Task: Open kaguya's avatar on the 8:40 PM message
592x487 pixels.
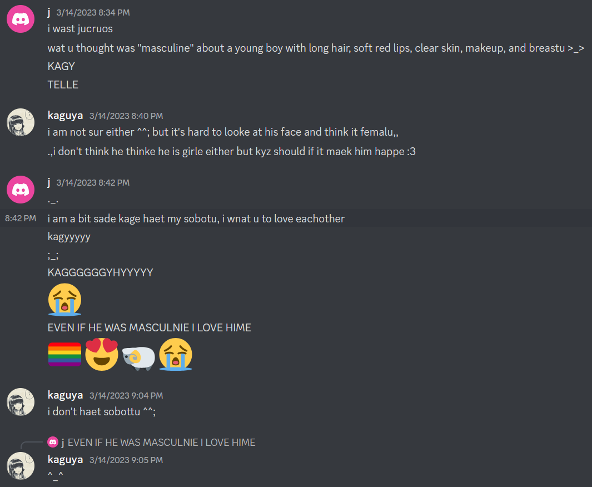Action: (x=21, y=122)
